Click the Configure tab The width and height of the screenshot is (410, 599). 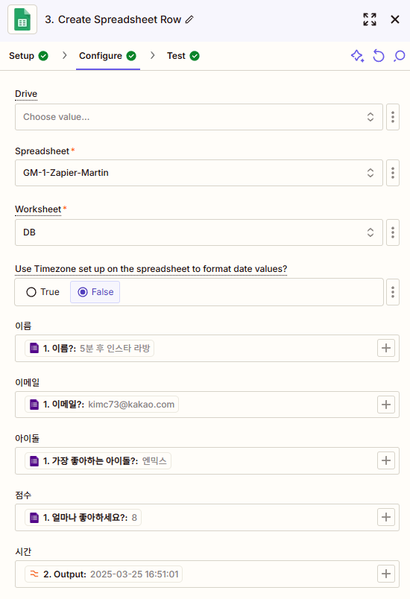point(108,56)
